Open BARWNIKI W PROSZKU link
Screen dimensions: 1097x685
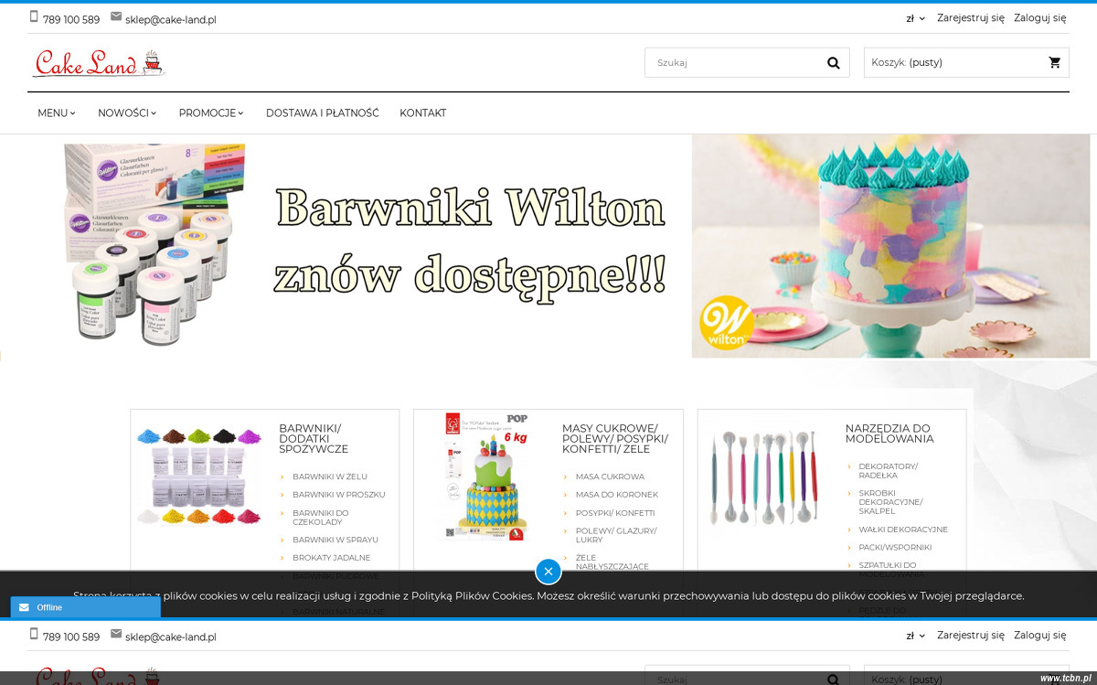click(339, 495)
